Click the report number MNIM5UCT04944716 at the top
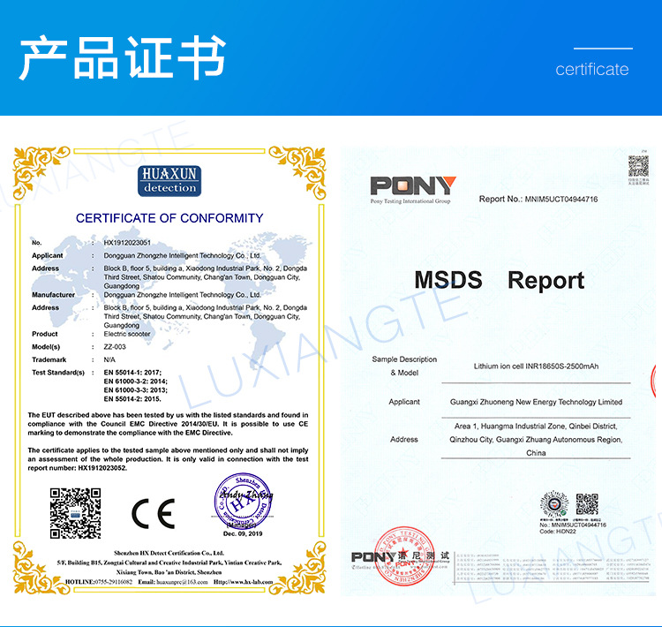Screen dimensions: 662x627 click(x=561, y=200)
